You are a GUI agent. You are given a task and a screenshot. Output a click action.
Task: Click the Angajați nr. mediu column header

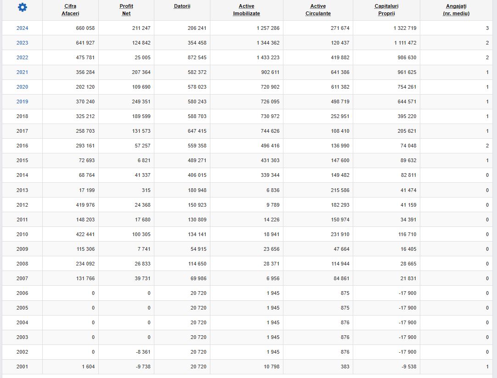(456, 10)
